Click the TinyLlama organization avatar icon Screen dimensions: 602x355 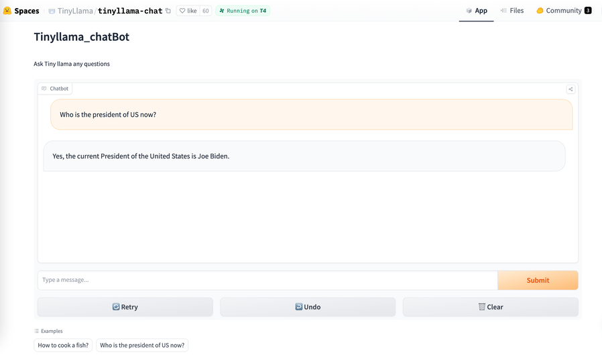tap(52, 11)
